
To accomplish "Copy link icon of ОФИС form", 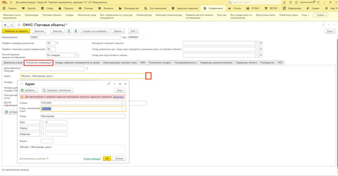I will point(324,25).
